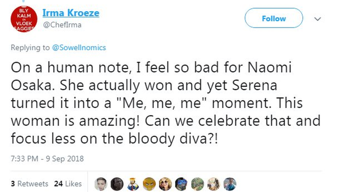View the 24 Likes list
This screenshot has width=341, height=192.
[x=68, y=184]
